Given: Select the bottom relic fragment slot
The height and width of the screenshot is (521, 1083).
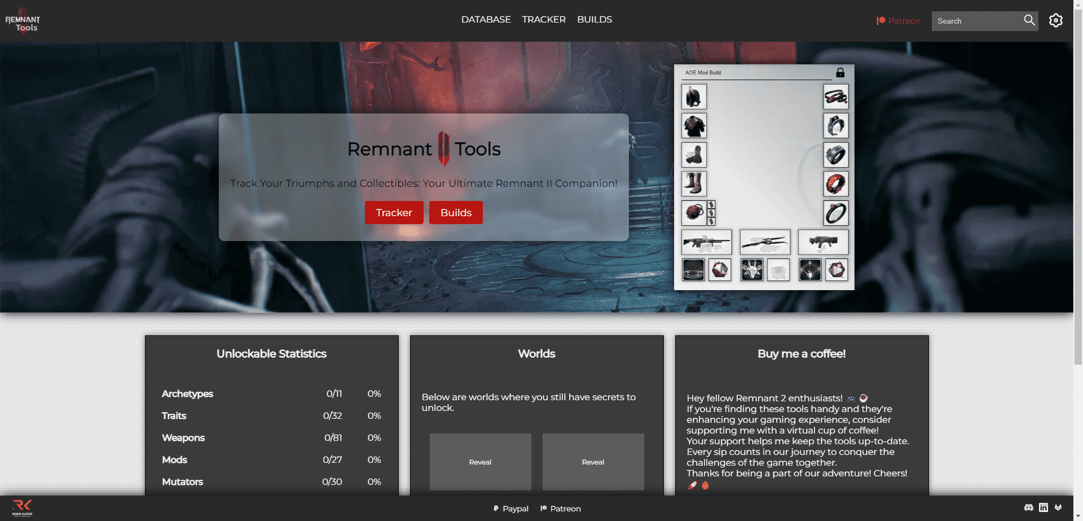Looking at the screenshot, I should pos(711,222).
